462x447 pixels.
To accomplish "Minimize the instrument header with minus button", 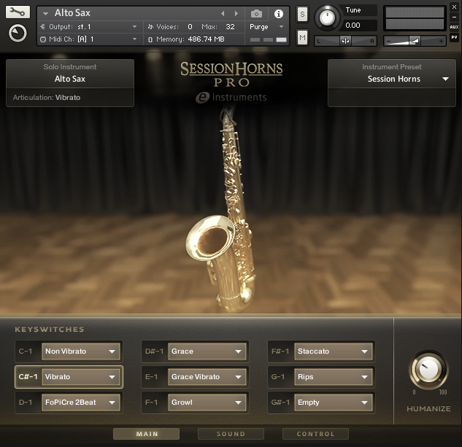I will coord(454,17).
